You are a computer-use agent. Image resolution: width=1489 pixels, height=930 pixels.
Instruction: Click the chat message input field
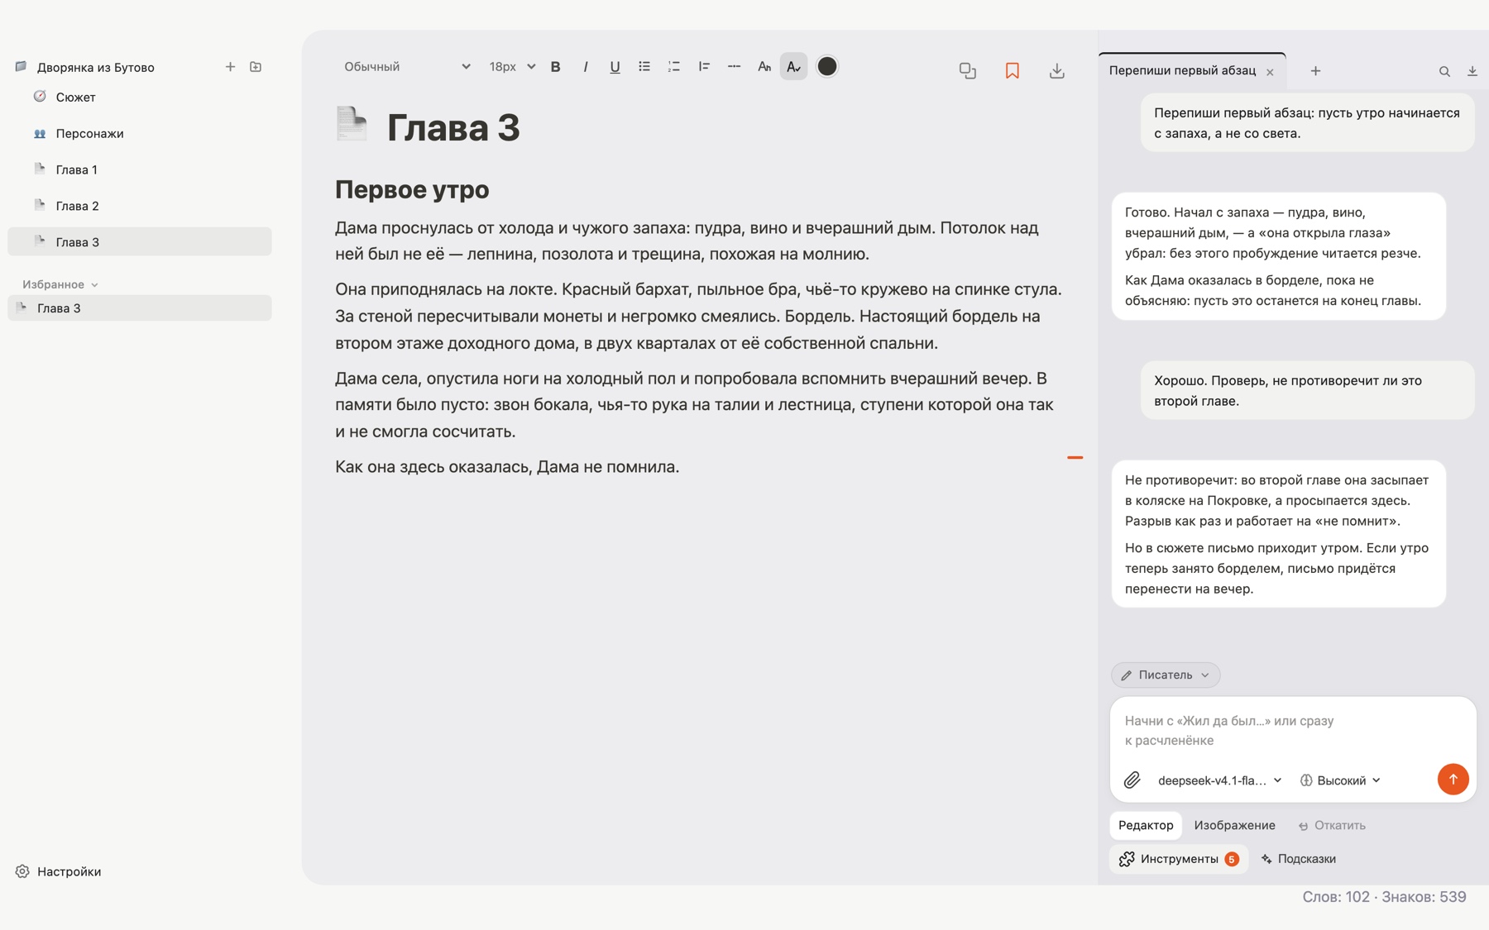pyautogui.click(x=1291, y=731)
